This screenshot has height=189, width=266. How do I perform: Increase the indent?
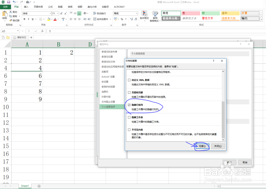(89, 19)
